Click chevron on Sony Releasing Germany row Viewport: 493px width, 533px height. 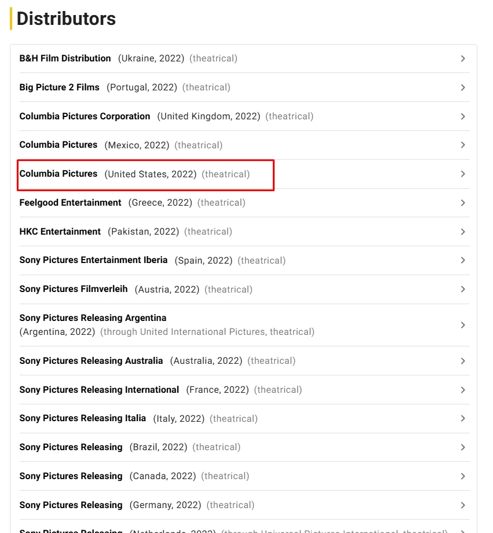click(463, 505)
